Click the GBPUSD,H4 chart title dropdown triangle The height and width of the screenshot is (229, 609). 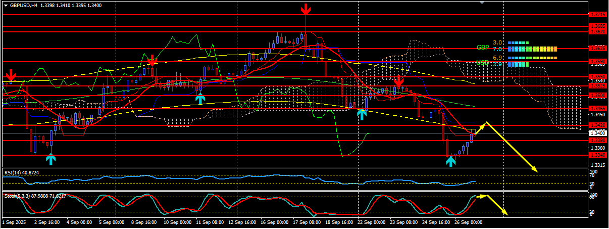coord(5,6)
